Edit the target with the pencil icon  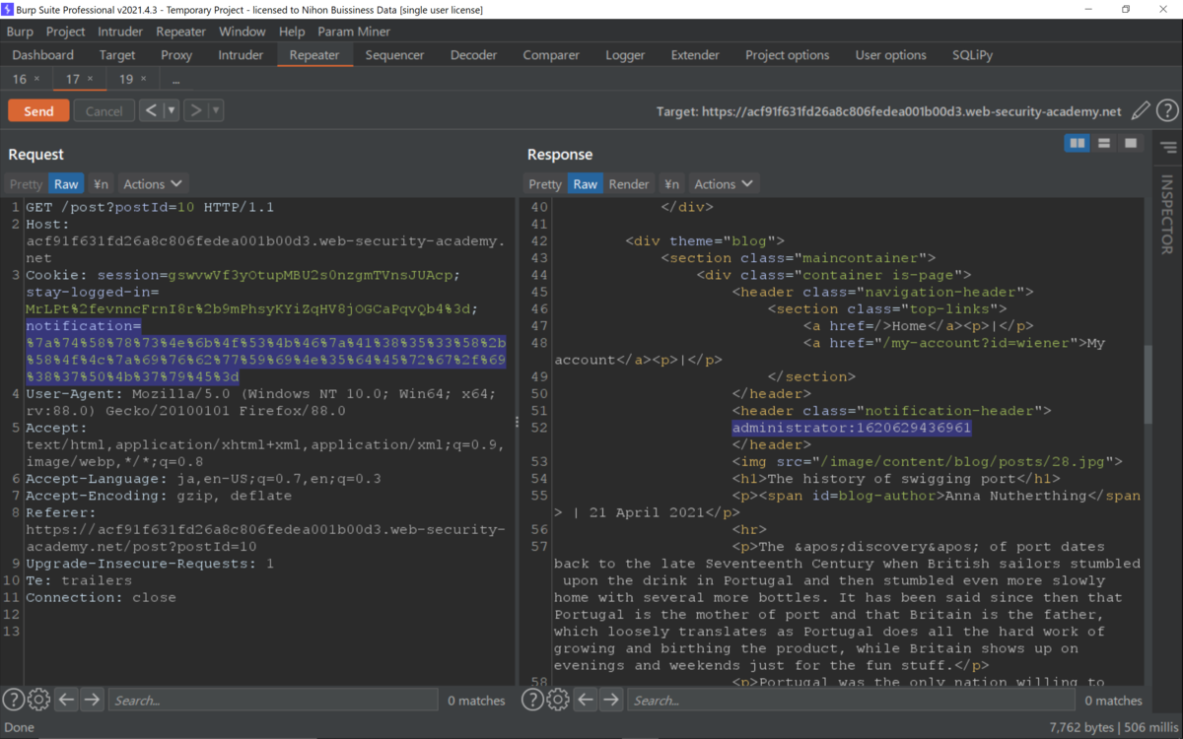coord(1141,111)
